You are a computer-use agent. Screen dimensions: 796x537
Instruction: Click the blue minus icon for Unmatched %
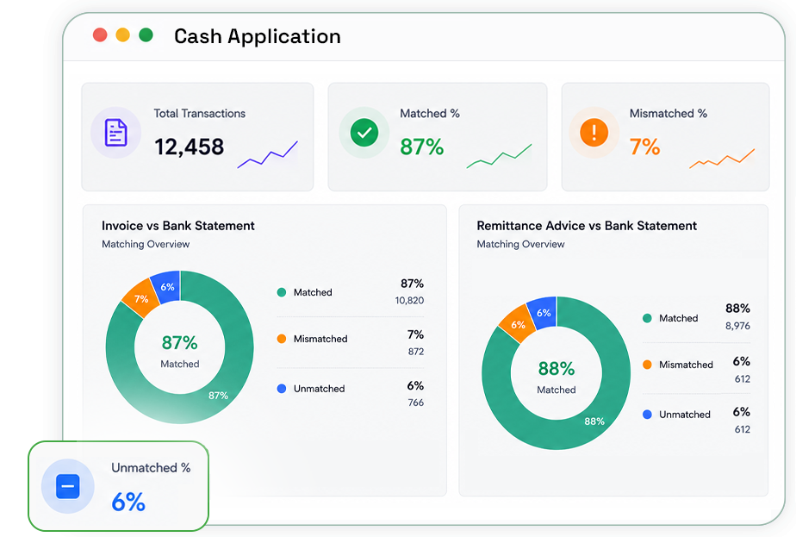pyautogui.click(x=67, y=486)
